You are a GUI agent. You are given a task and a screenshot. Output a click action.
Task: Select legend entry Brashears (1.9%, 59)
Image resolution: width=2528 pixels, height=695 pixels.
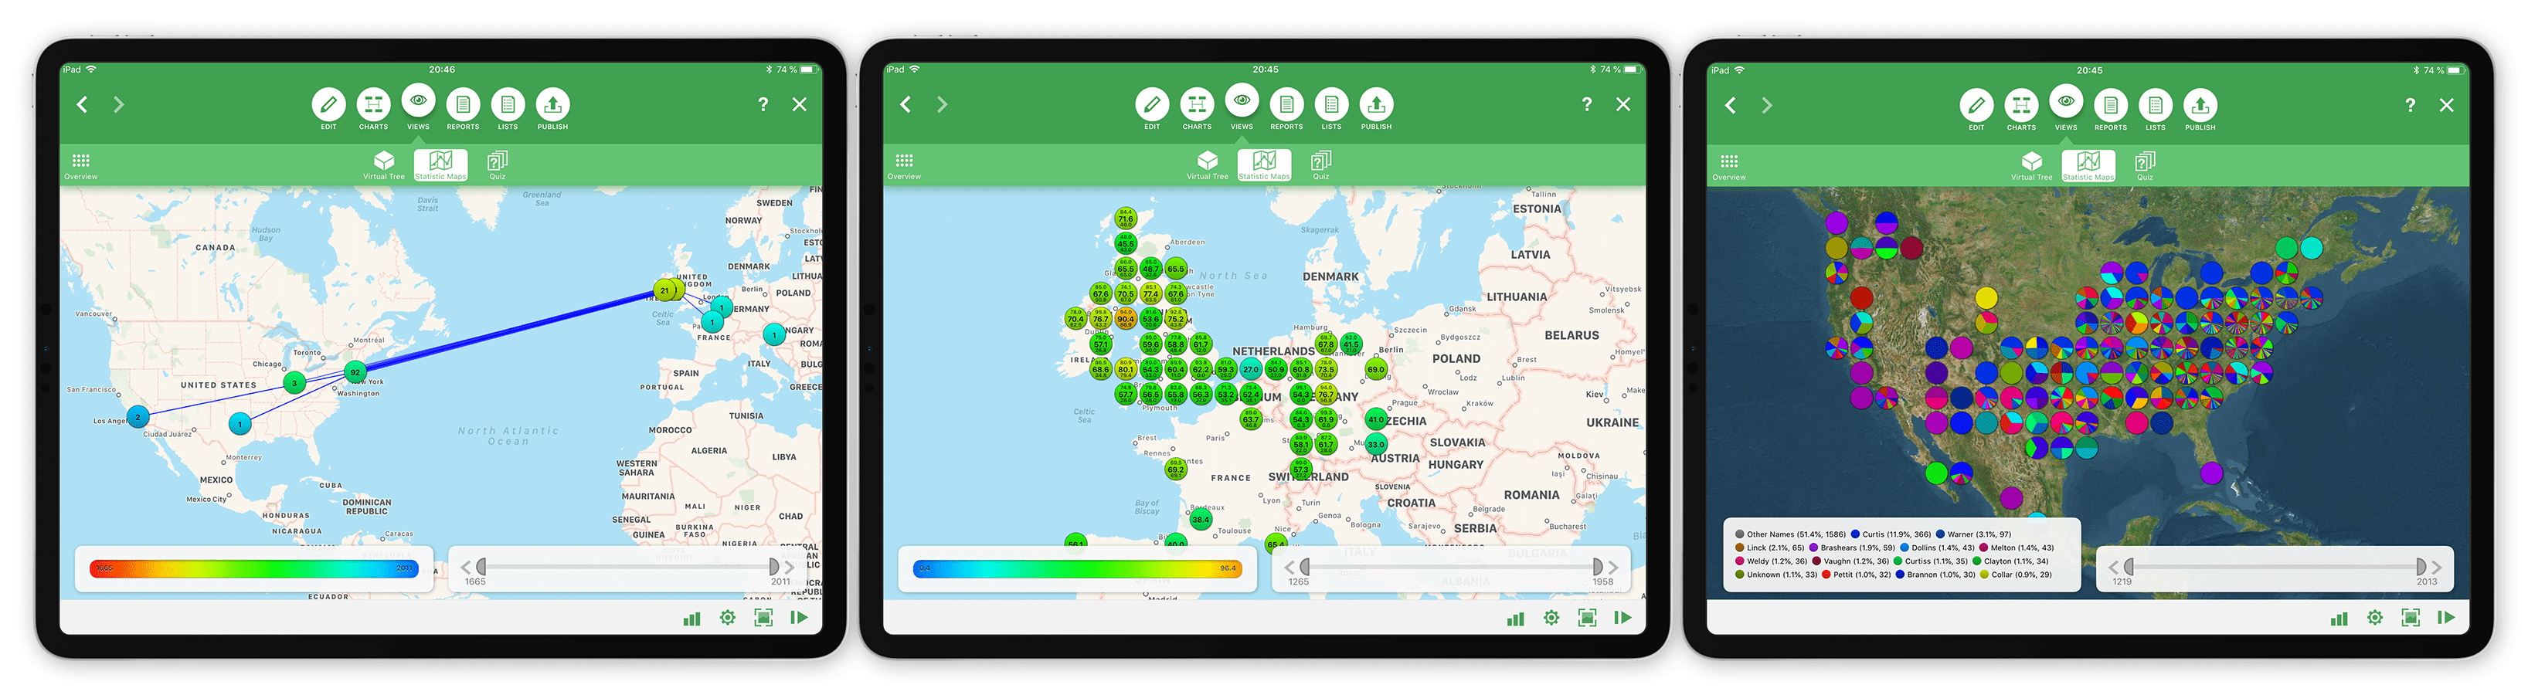(1852, 548)
